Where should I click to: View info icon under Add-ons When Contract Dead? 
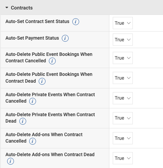coord(11,161)
